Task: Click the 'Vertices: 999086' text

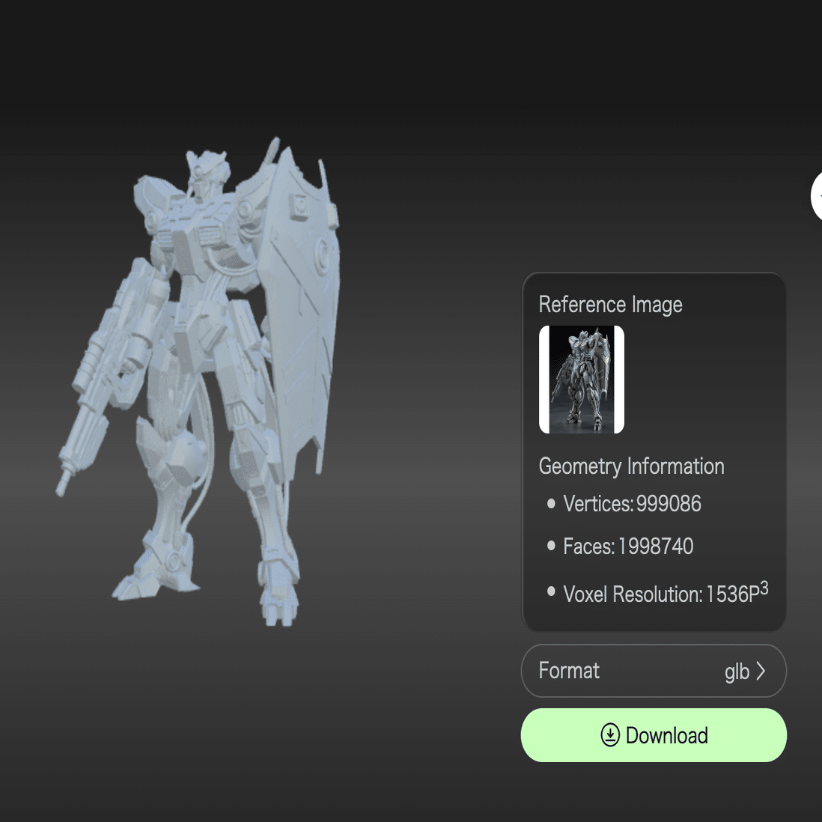Action: click(x=632, y=504)
